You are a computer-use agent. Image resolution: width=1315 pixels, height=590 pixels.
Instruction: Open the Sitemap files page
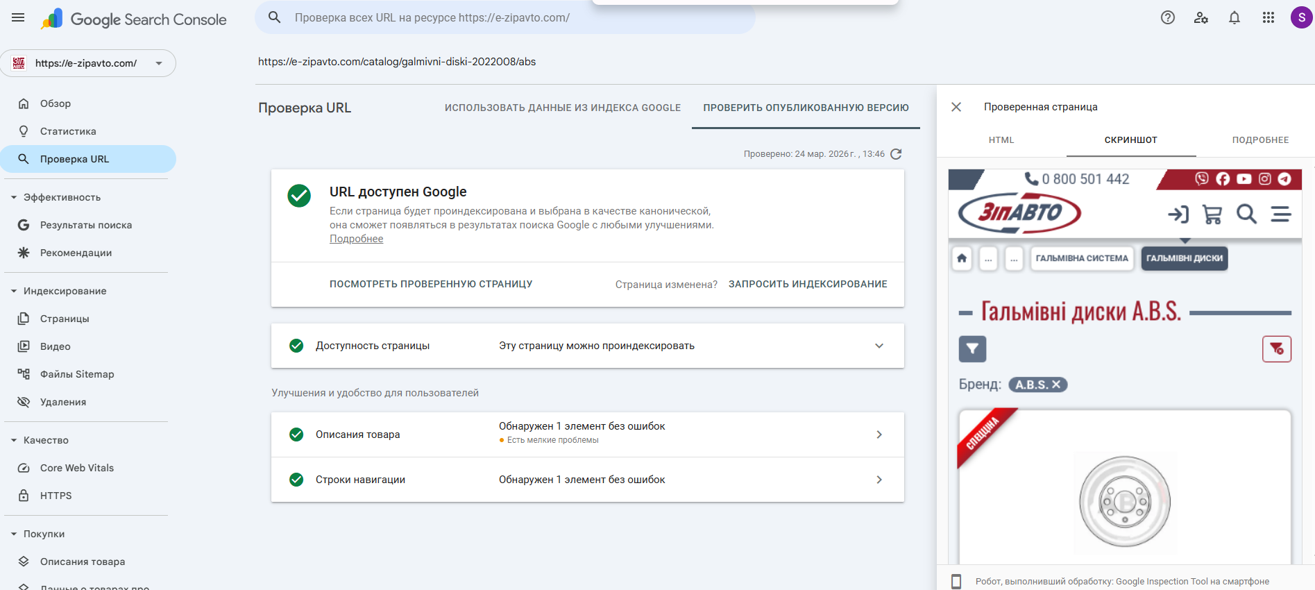coord(77,374)
